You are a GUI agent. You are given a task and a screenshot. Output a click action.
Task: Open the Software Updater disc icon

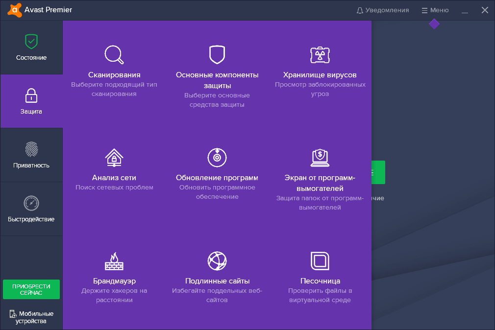[x=217, y=157]
